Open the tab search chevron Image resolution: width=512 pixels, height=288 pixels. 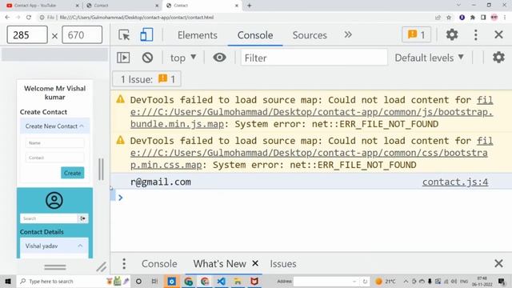click(458, 6)
